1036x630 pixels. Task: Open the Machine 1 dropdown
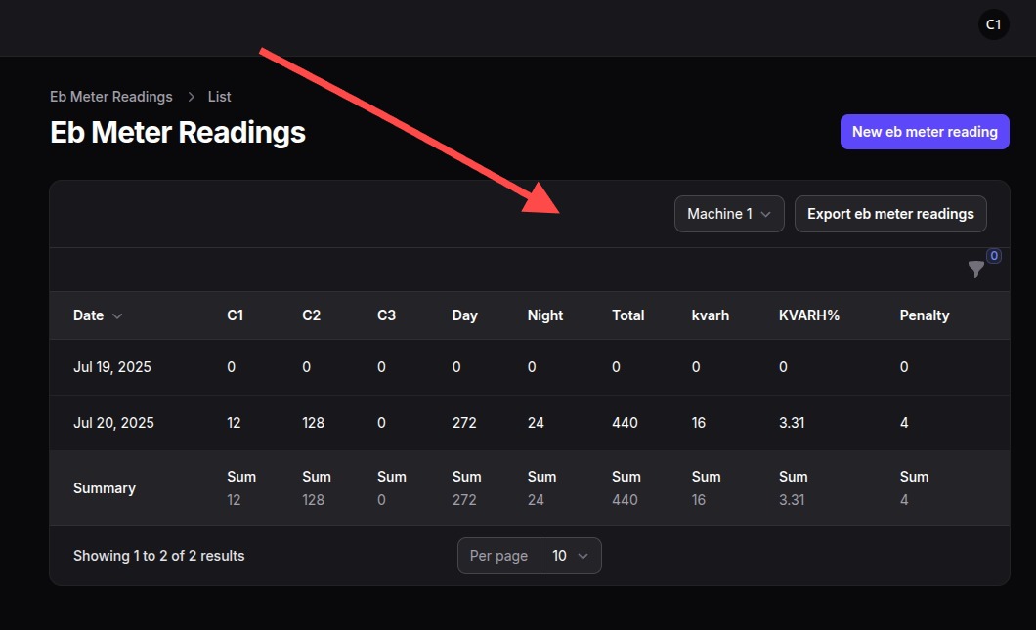(729, 214)
